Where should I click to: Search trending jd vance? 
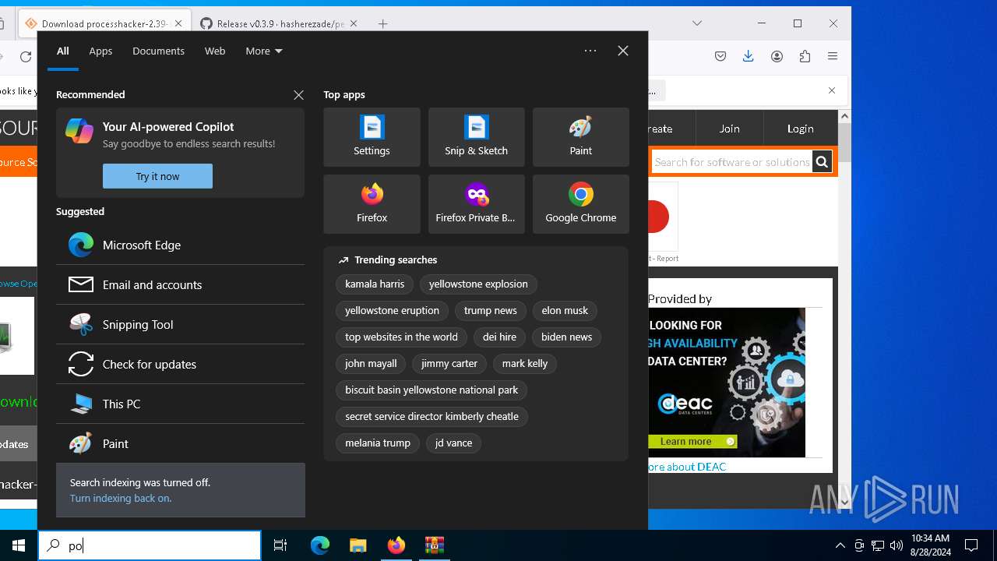pyautogui.click(x=453, y=443)
